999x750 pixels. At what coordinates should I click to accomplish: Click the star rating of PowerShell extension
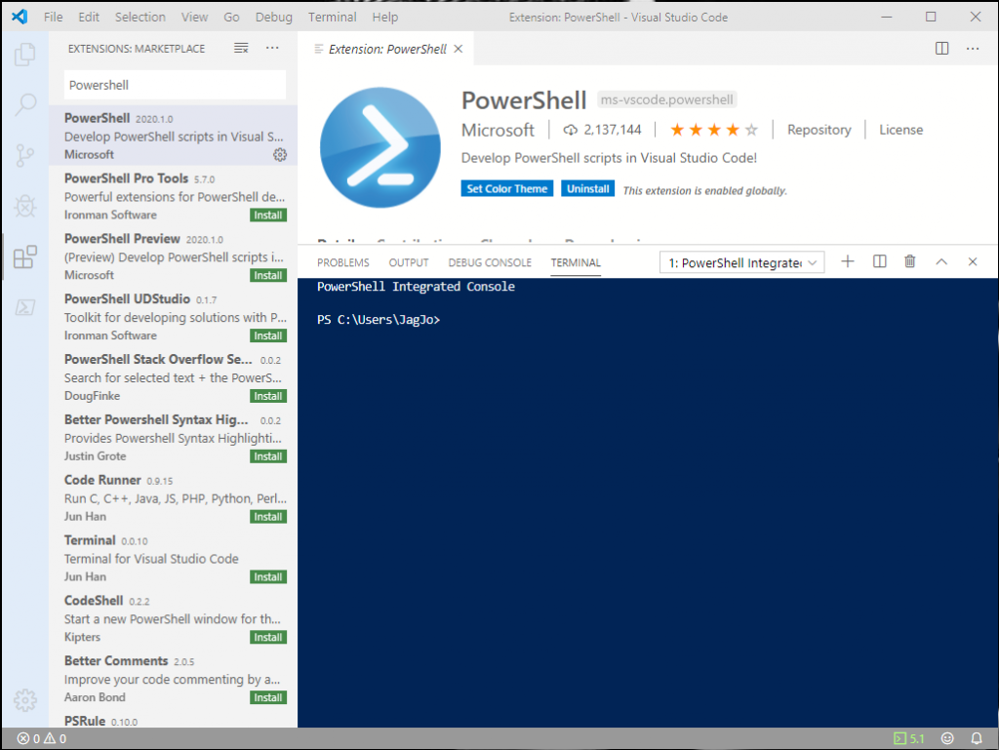714,130
